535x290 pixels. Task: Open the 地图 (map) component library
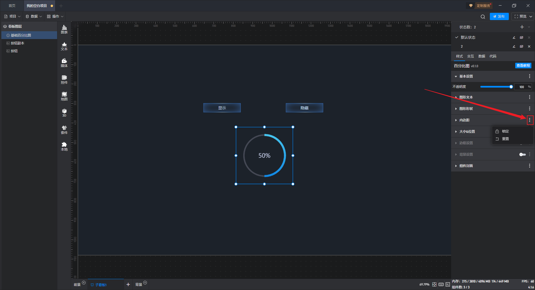click(64, 96)
